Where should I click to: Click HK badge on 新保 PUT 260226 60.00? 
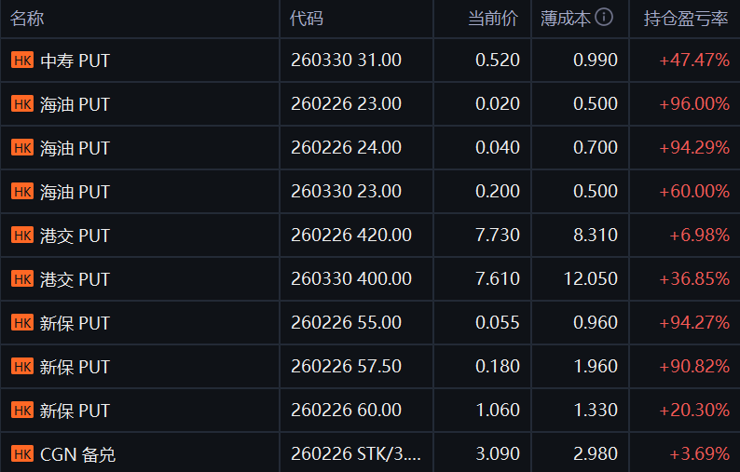[22, 411]
